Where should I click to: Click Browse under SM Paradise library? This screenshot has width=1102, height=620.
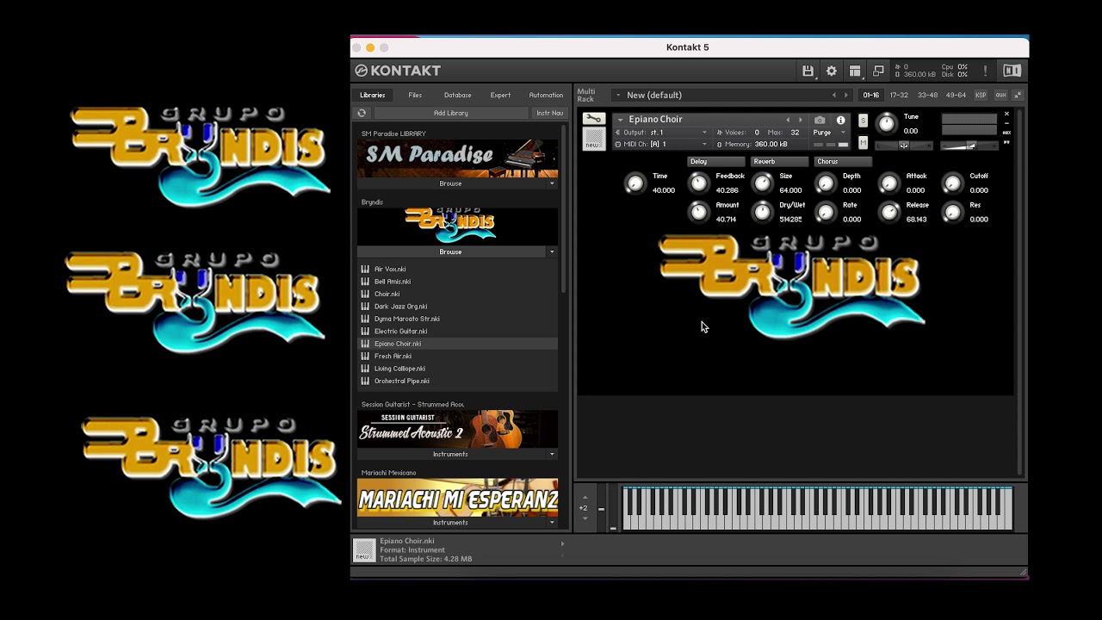pos(451,183)
